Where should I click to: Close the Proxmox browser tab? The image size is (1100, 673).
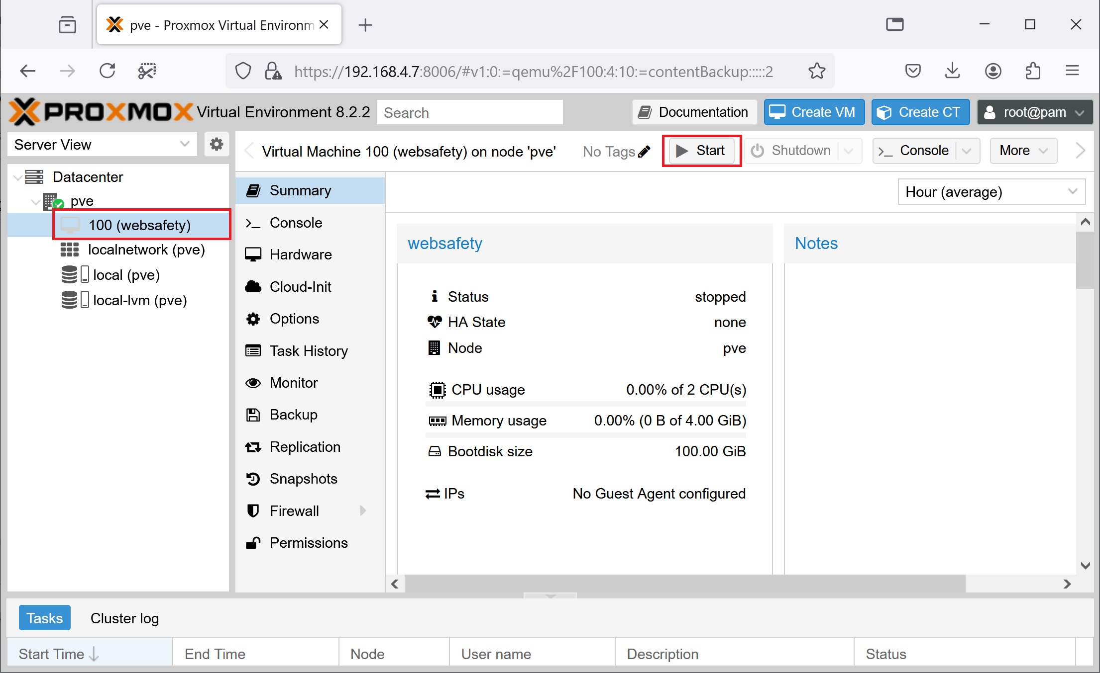click(324, 25)
